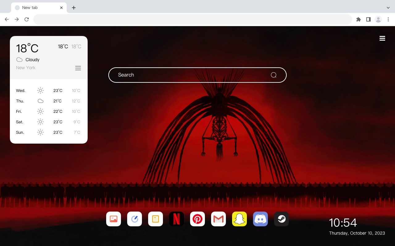Open a new browser tab

point(73,8)
